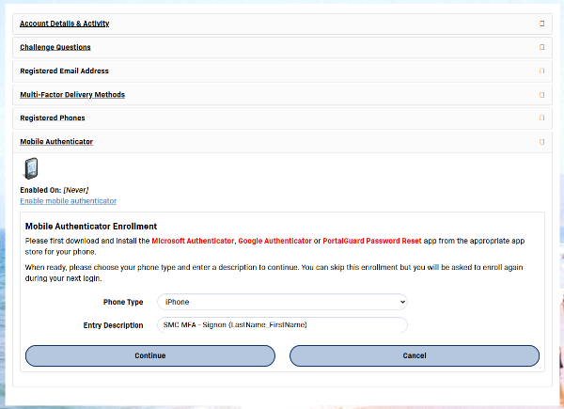Open the Account Details & Activity section title

64,23
